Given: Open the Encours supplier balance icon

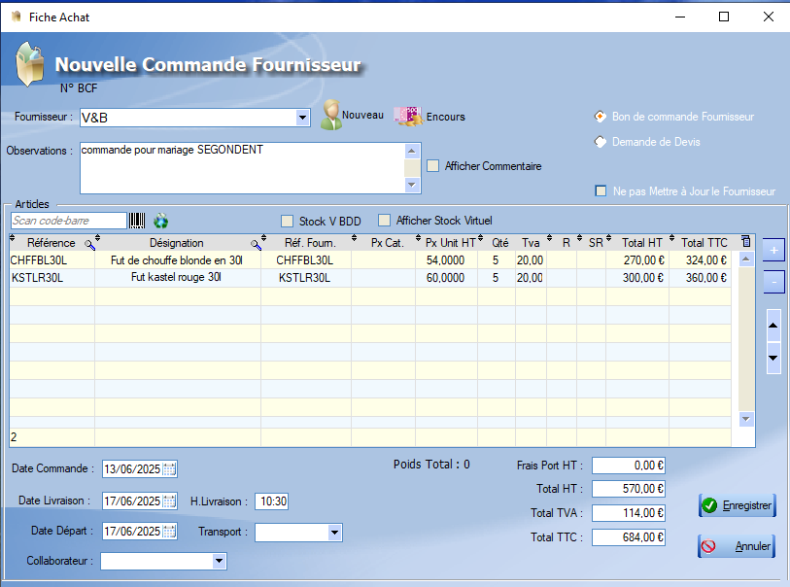Looking at the screenshot, I should (x=406, y=115).
